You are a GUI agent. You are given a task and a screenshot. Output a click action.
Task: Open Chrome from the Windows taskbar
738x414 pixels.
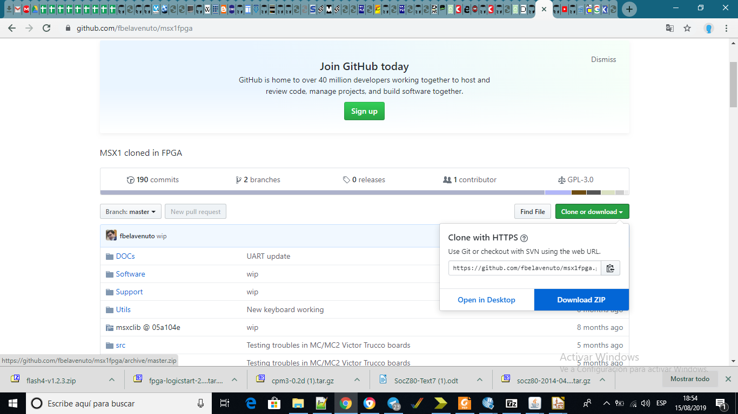pos(346,403)
